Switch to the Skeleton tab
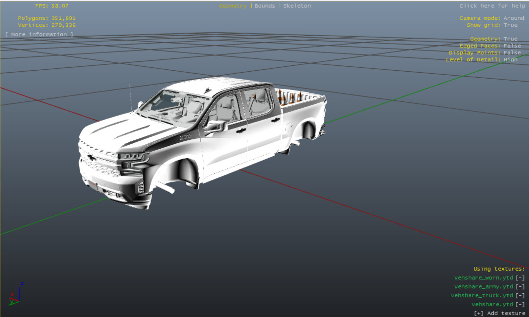This screenshot has width=529, height=317. 297,6
